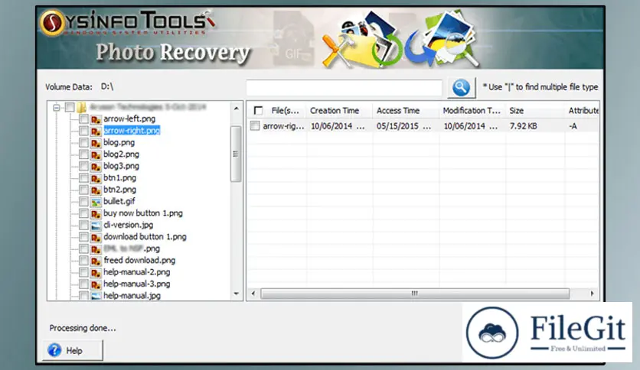Check the bullet.gif checkbox
The height and width of the screenshot is (370, 640).
tap(83, 202)
